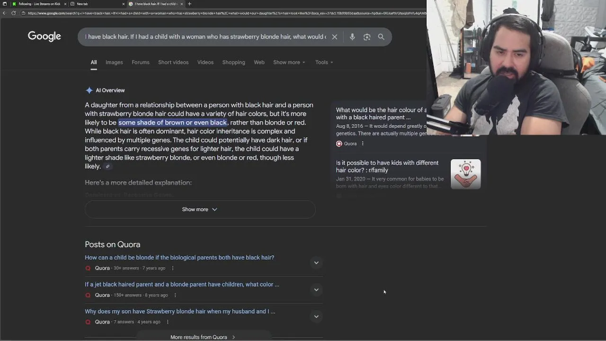Select the All search filter
This screenshot has height=341, width=606.
[x=94, y=63]
